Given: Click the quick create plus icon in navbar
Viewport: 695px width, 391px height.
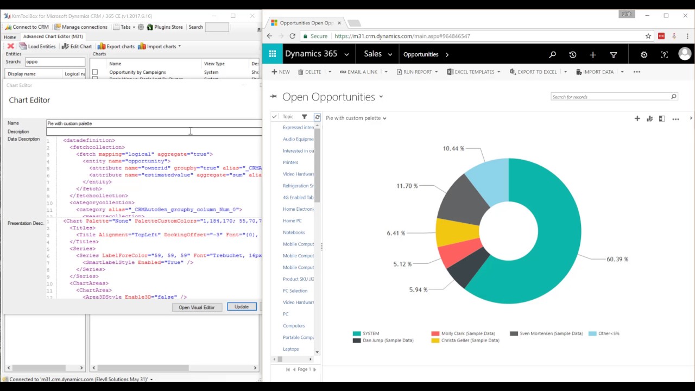Looking at the screenshot, I should tap(593, 54).
